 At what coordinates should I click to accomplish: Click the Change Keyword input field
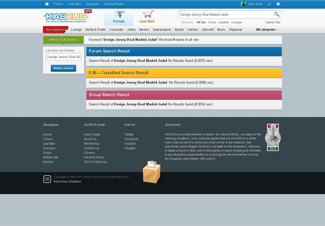coord(63,57)
